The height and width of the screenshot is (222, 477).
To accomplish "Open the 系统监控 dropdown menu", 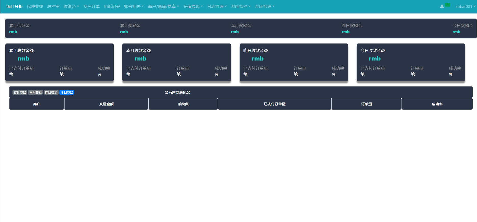I will 241,7.
